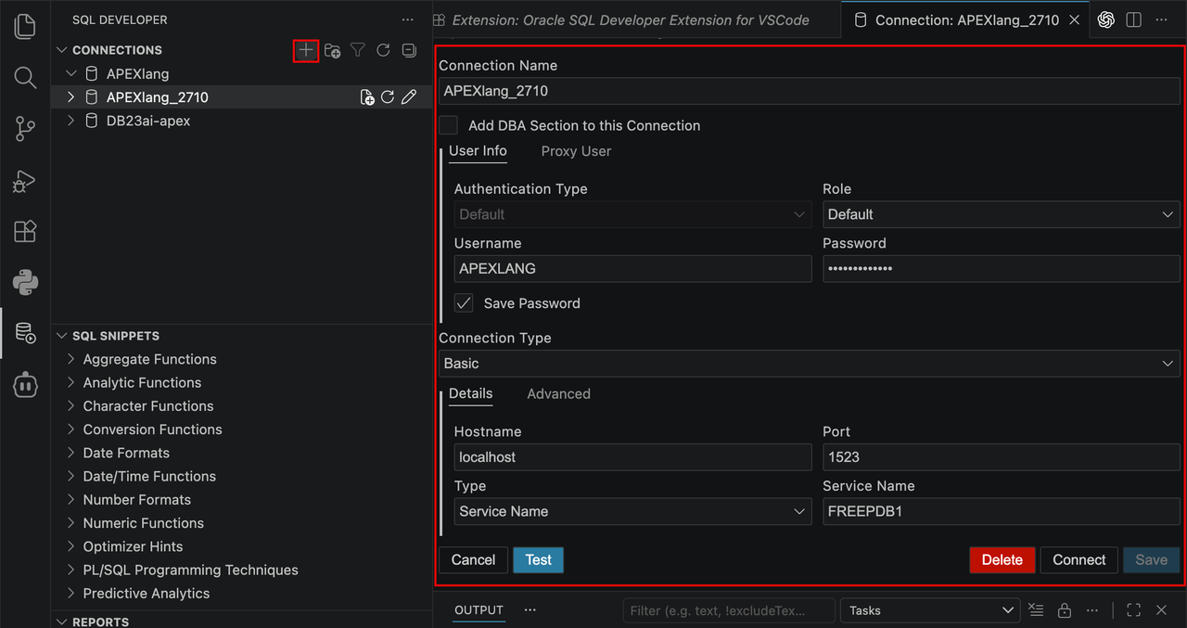This screenshot has height=628, width=1187.
Task: Expand Aggregate Functions snippets
Action: (71, 359)
